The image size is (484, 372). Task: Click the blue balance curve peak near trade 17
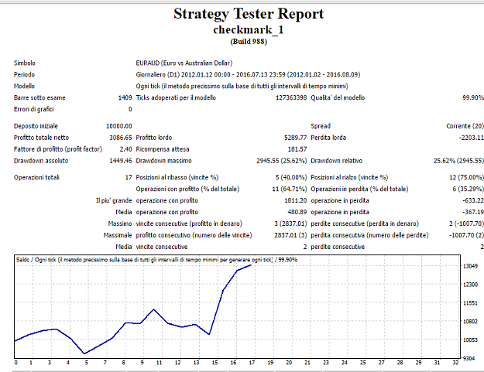coord(251,265)
